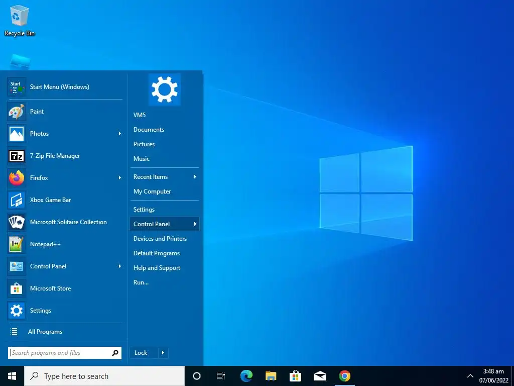Click the large gear user picture
This screenshot has width=514, height=386.
click(165, 89)
